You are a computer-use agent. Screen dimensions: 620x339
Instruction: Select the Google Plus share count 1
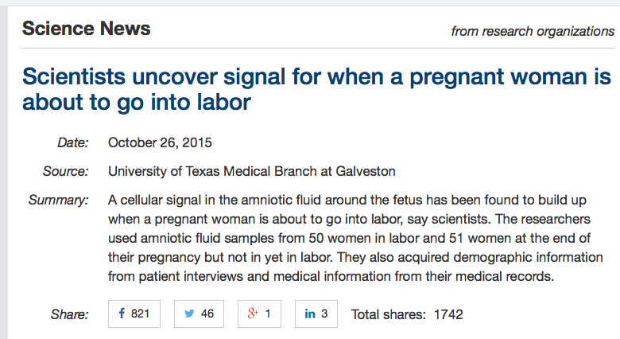point(268,314)
